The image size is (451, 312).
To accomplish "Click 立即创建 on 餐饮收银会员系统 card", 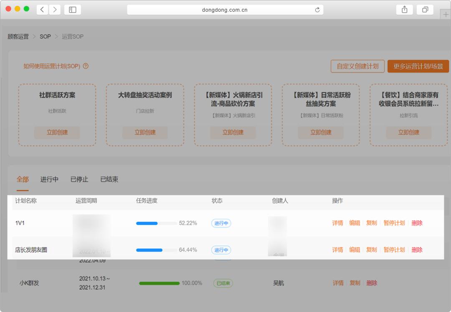I will 409,133.
